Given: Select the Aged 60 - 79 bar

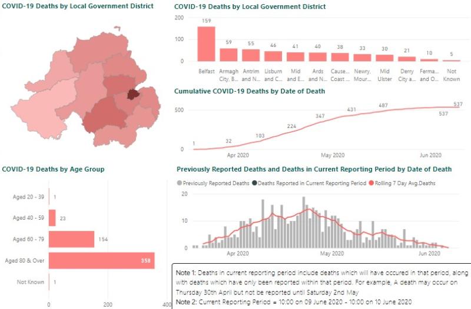Looking at the screenshot, I should click(x=71, y=239).
